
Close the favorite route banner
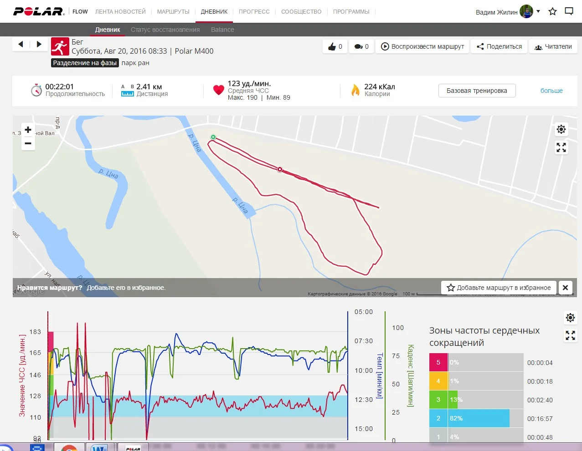pos(565,288)
